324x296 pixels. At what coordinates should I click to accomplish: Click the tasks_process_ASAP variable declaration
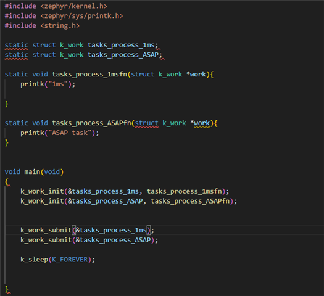pos(123,55)
